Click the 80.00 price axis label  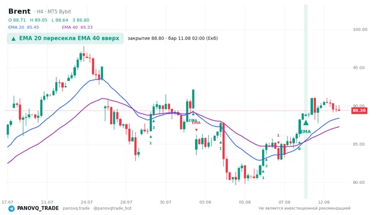pos(358,183)
